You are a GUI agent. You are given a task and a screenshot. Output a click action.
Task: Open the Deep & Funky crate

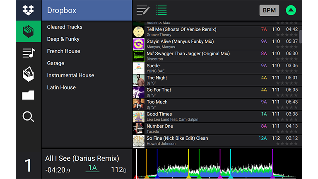coord(63,39)
